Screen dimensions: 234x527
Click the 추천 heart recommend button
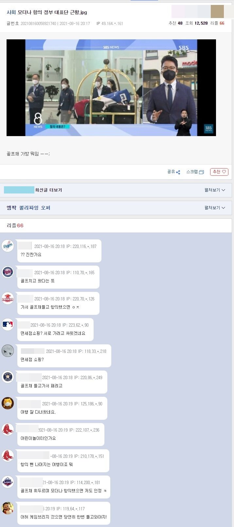point(219,172)
